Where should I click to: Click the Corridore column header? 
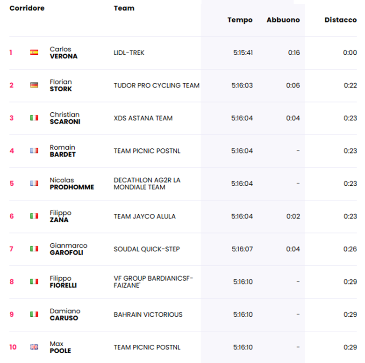pos(27,8)
